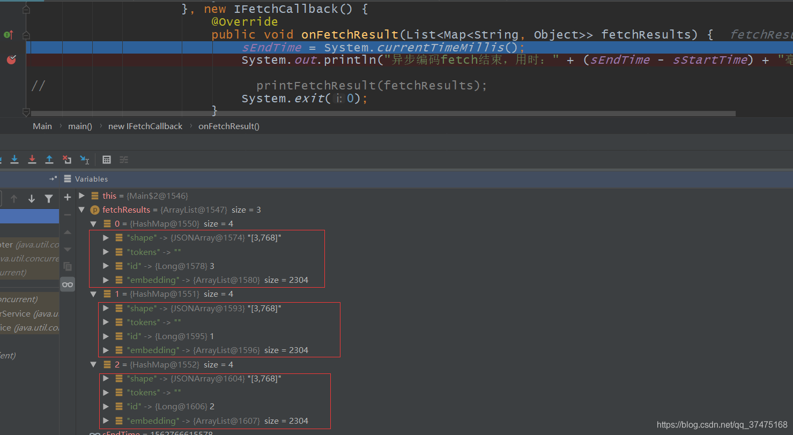
Task: Click onFetchResult() breadcrumb
Action: tap(229, 126)
